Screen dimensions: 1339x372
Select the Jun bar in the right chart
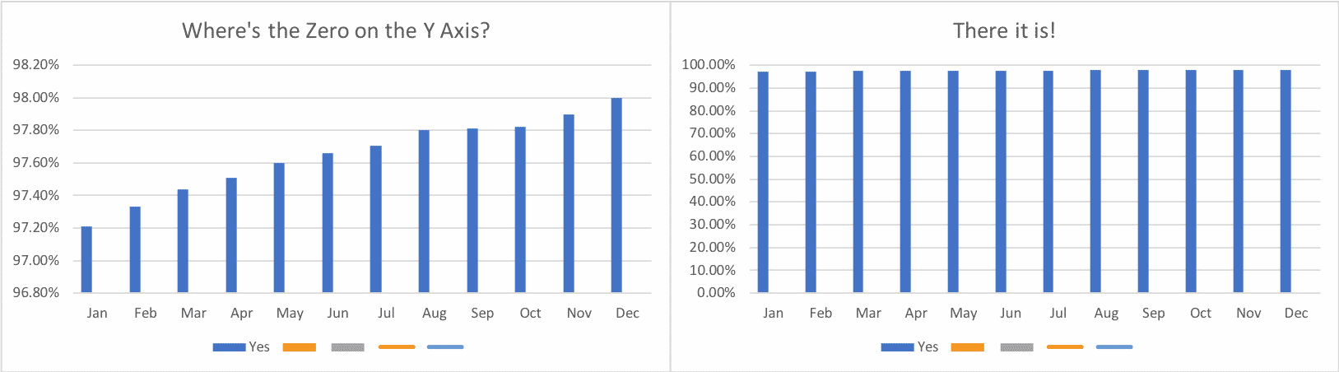pos(1001,182)
